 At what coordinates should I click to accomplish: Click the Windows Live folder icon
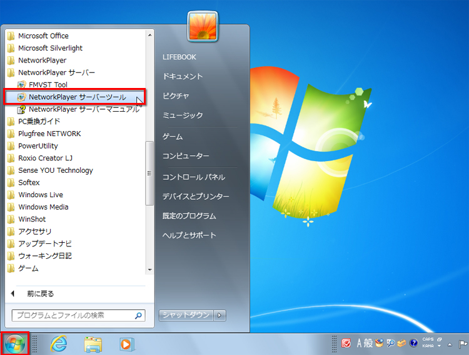tap(11, 195)
